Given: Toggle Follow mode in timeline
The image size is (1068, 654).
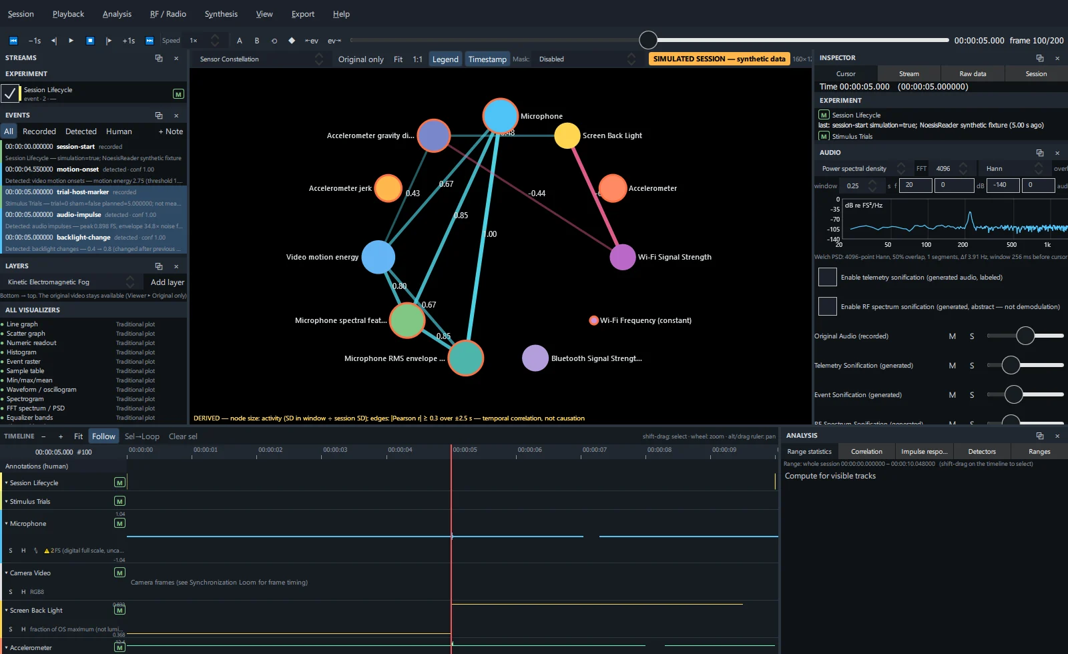Looking at the screenshot, I should click(103, 436).
